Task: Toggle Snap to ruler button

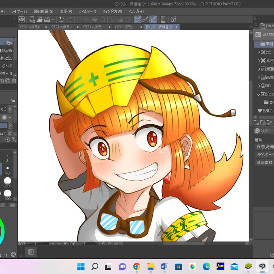Action: coord(138,19)
